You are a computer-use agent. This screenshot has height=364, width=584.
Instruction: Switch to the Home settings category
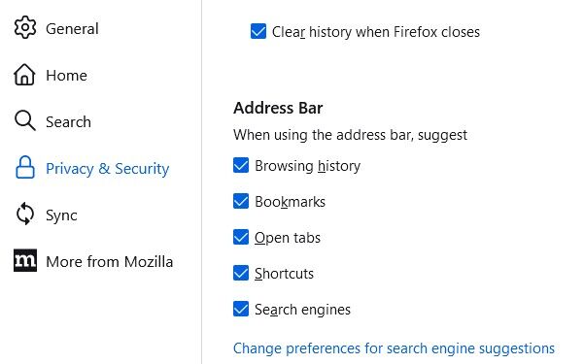point(66,75)
